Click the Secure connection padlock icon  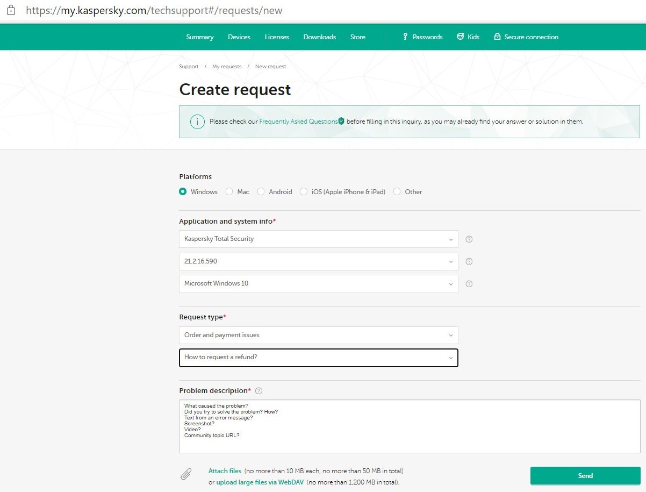(x=497, y=37)
